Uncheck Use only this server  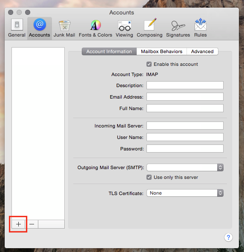tap(149, 177)
